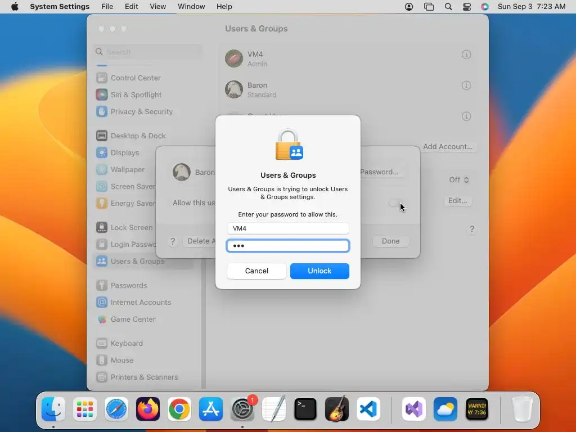Image resolution: width=576 pixels, height=432 pixels.
Task: Launch Safari from the Dock
Action: [116, 409]
